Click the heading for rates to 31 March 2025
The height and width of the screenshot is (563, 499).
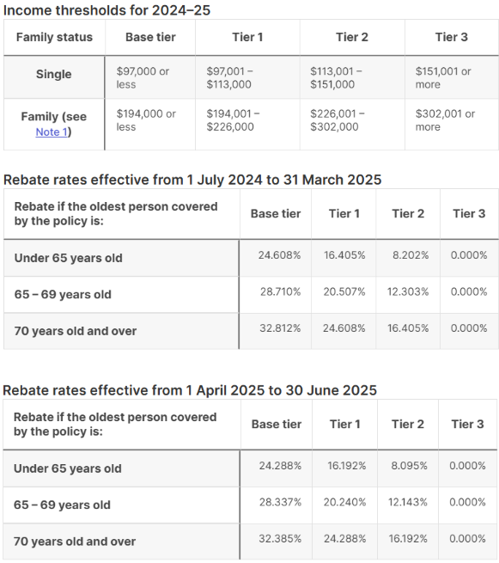point(192,180)
